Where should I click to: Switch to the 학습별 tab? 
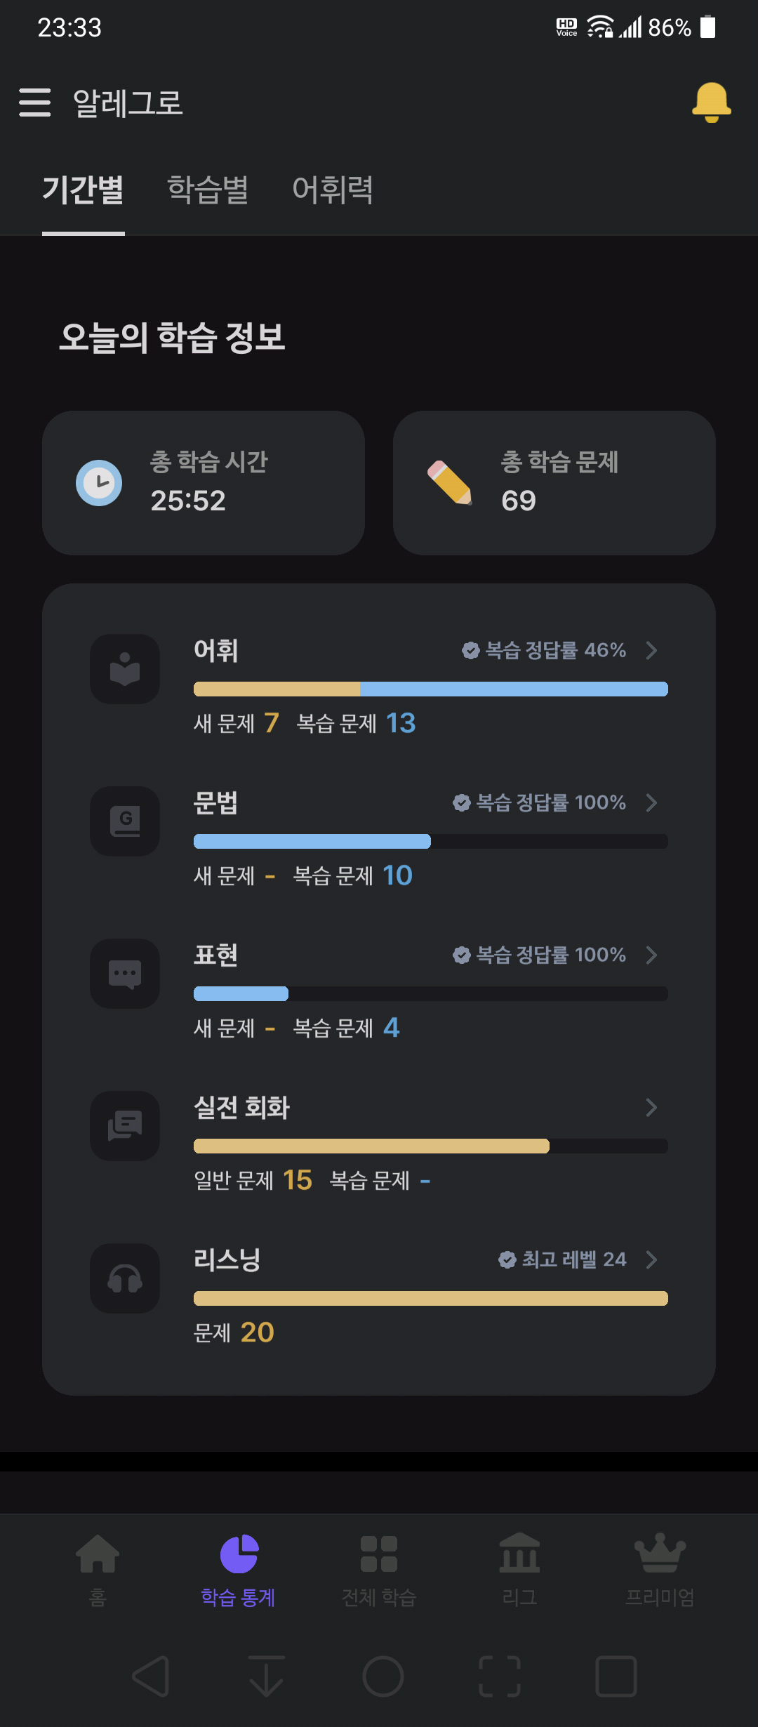[208, 190]
